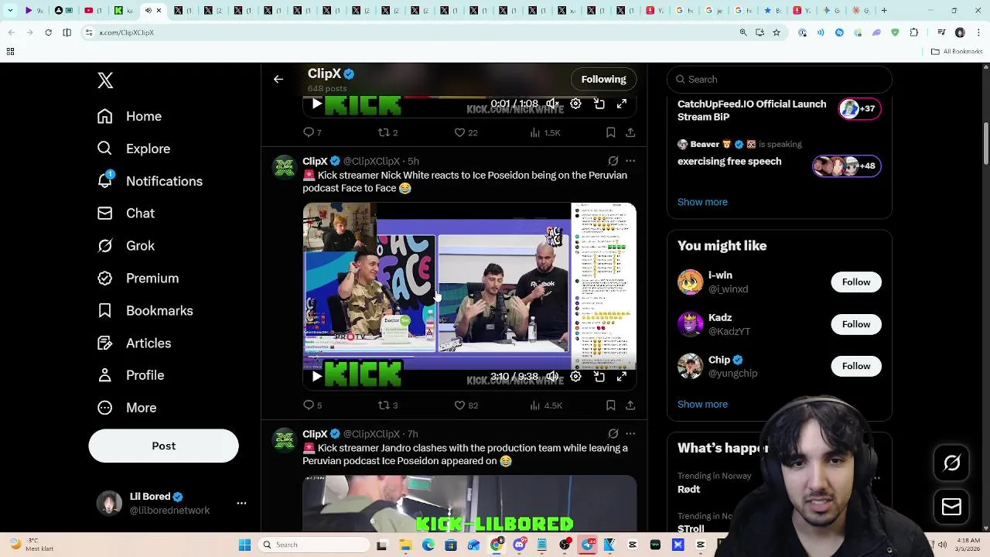Image resolution: width=990 pixels, height=557 pixels.
Task: Toggle picture-in-picture on Nick White video
Action: (599, 377)
